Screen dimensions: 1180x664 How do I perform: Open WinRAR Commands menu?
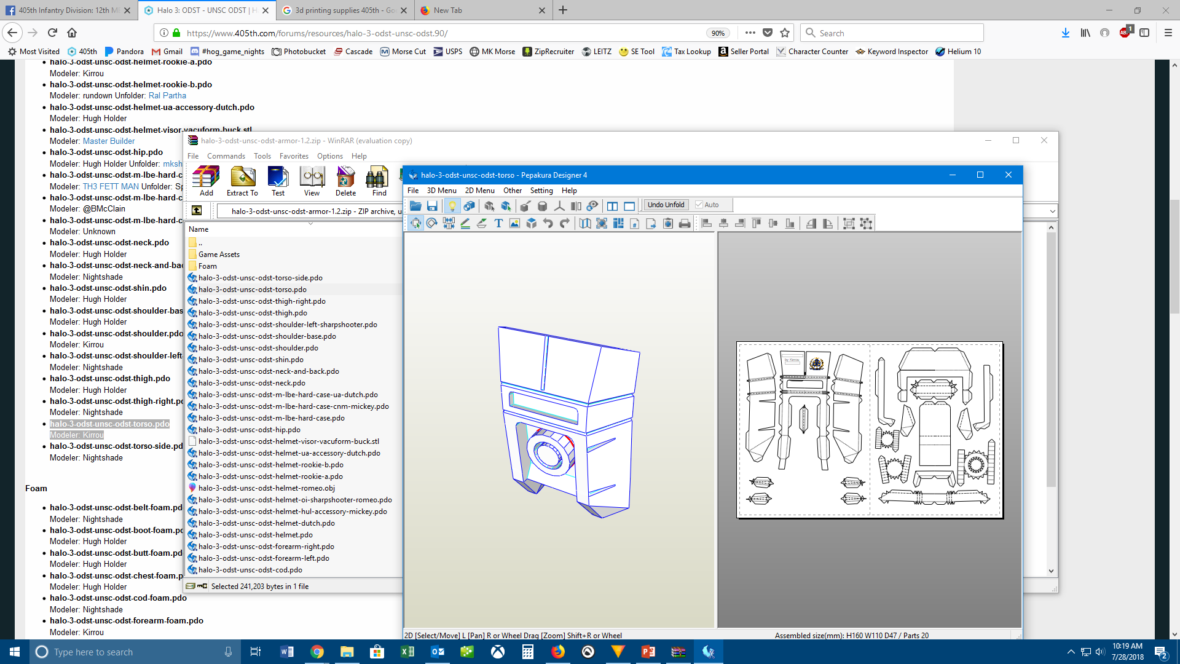click(x=226, y=156)
